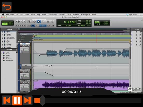Toggle Zoom Toggle icon below magnifier

29,26
